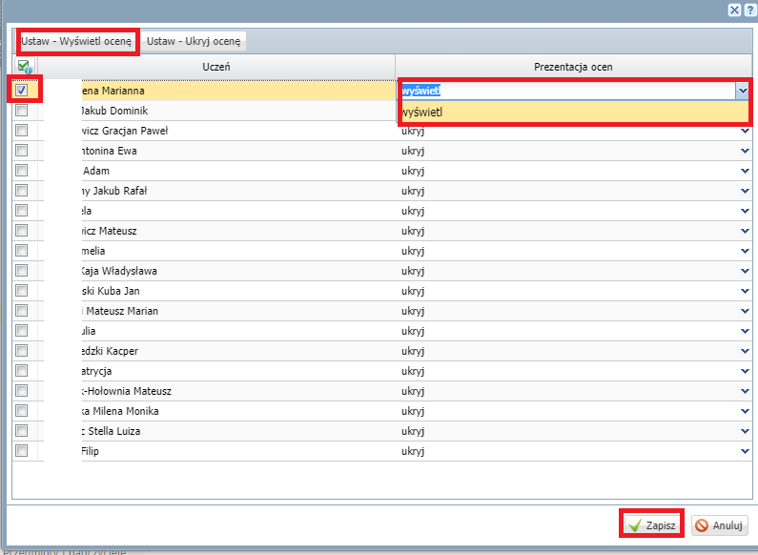Viewport: 758px width, 555px height.
Task: Click the ukryj value in Filip row
Action: click(413, 452)
